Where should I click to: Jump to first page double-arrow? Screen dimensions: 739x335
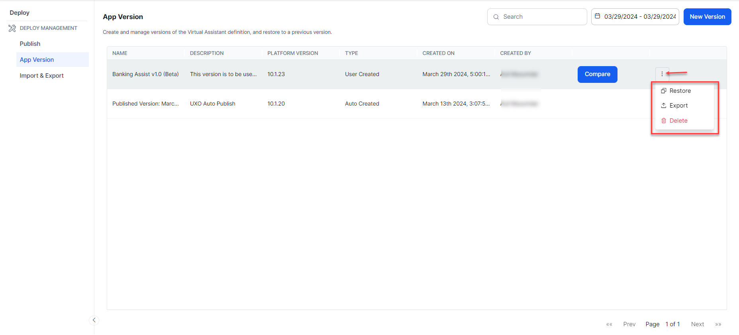tap(609, 324)
